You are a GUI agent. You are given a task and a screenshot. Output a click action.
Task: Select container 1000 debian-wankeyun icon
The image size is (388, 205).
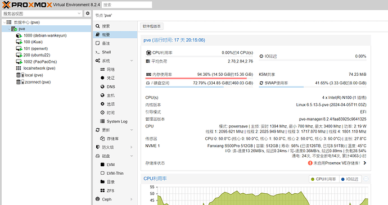pos(19,35)
